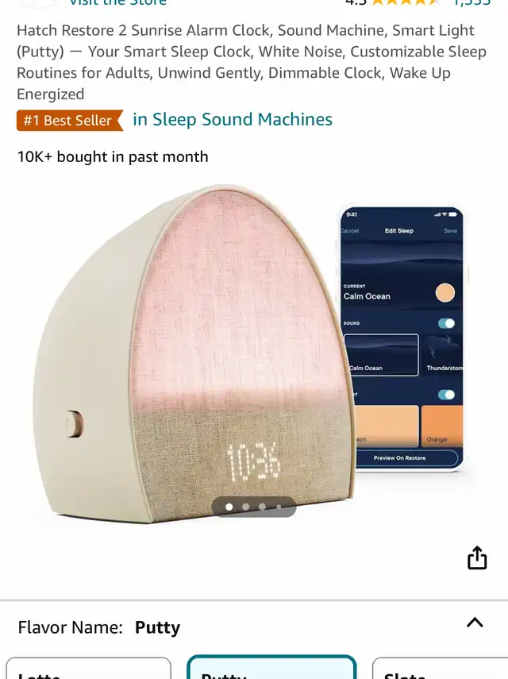Viewport: 508px width, 679px height.
Task: Select the first carousel dot indicator
Action: coord(229,507)
